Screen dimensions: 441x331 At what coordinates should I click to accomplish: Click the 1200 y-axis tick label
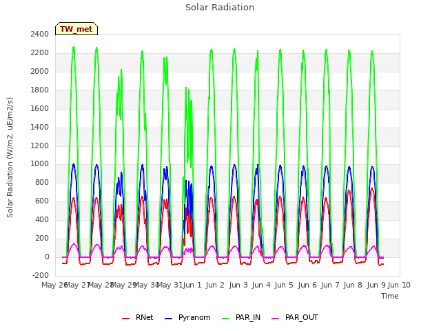[40, 146]
